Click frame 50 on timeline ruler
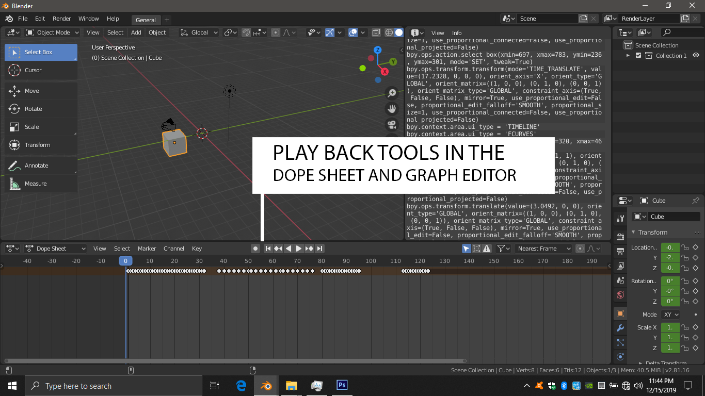Image resolution: width=705 pixels, height=396 pixels. tap(248, 261)
